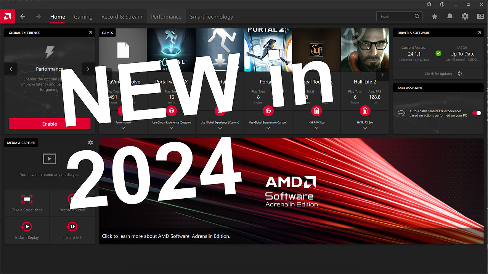Click the GAMES panel header label
The height and width of the screenshot is (274, 488).
click(108, 33)
